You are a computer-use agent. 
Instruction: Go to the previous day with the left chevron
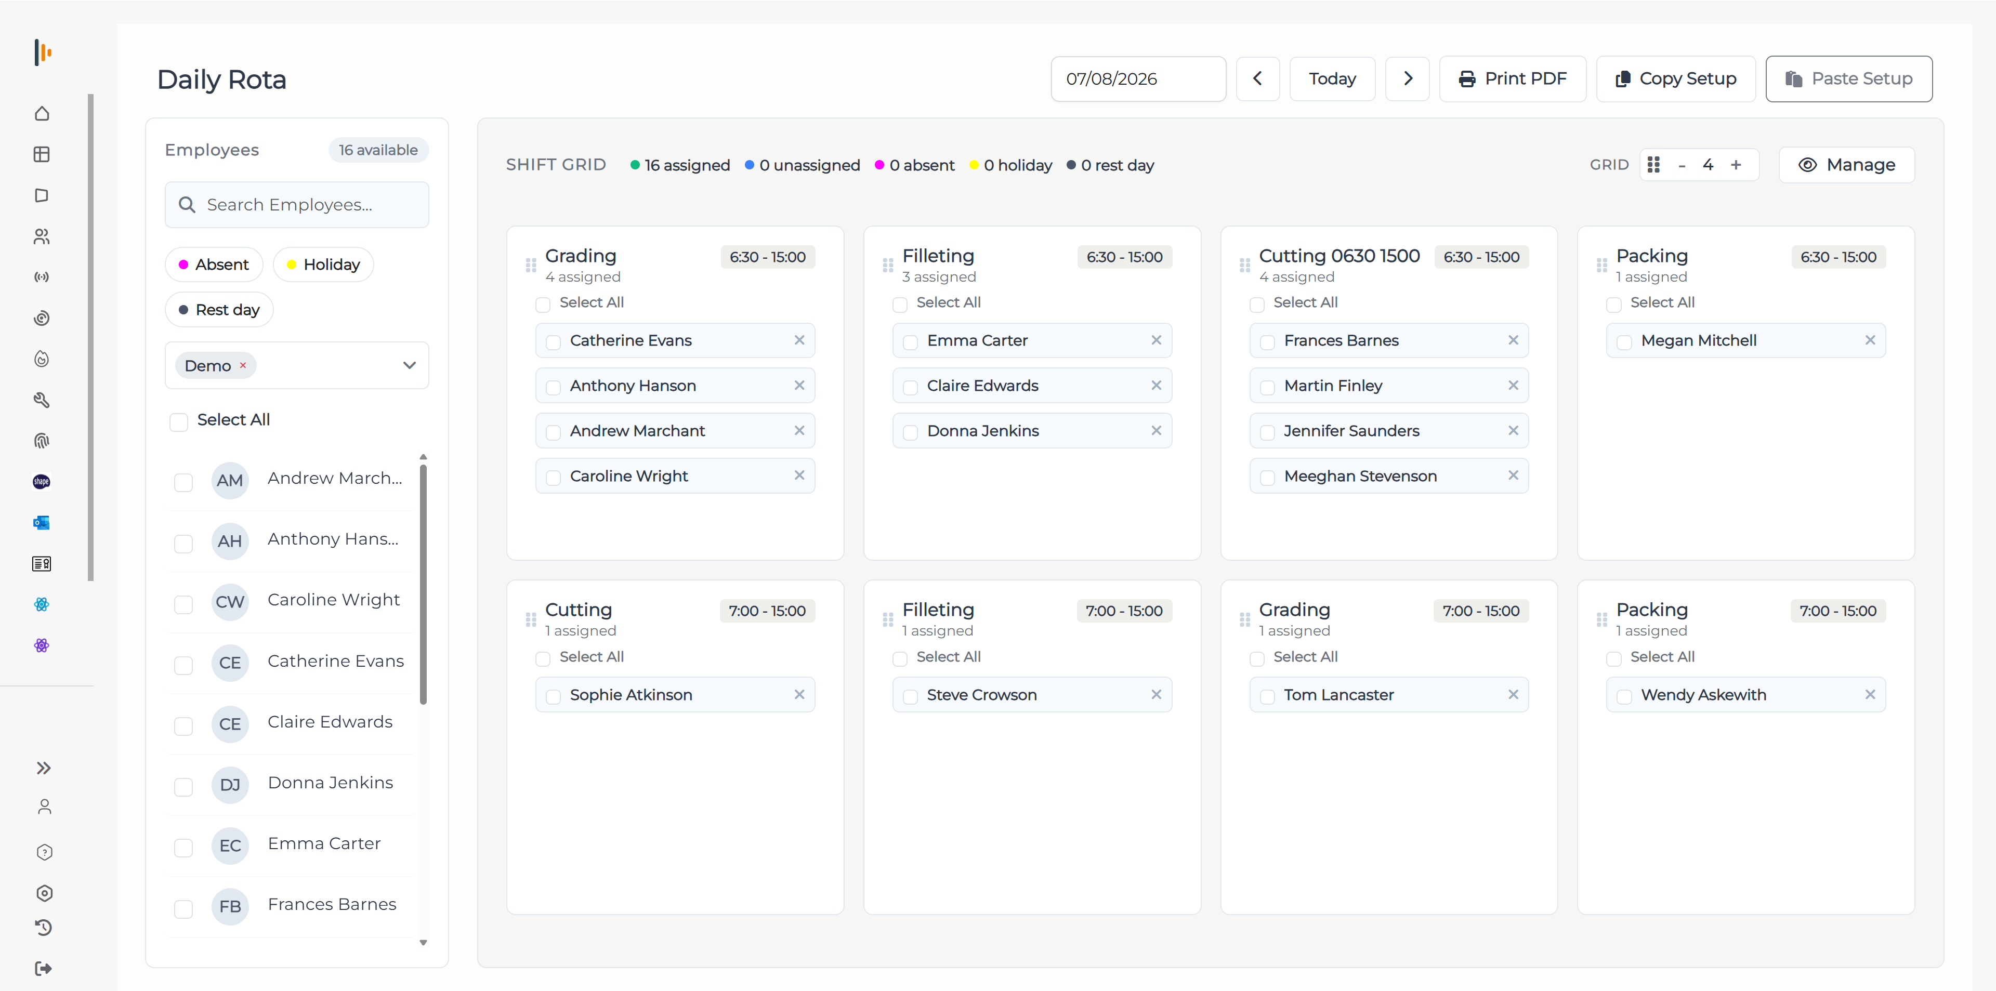coord(1257,78)
